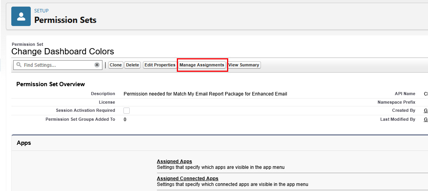This screenshot has height=191, width=428.
Task: Click the permission set Description text
Action: 205,94
